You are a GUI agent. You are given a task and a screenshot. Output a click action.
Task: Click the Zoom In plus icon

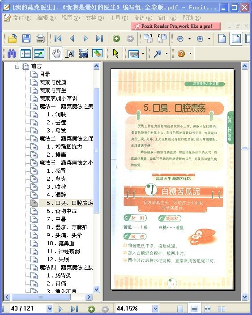point(200,38)
